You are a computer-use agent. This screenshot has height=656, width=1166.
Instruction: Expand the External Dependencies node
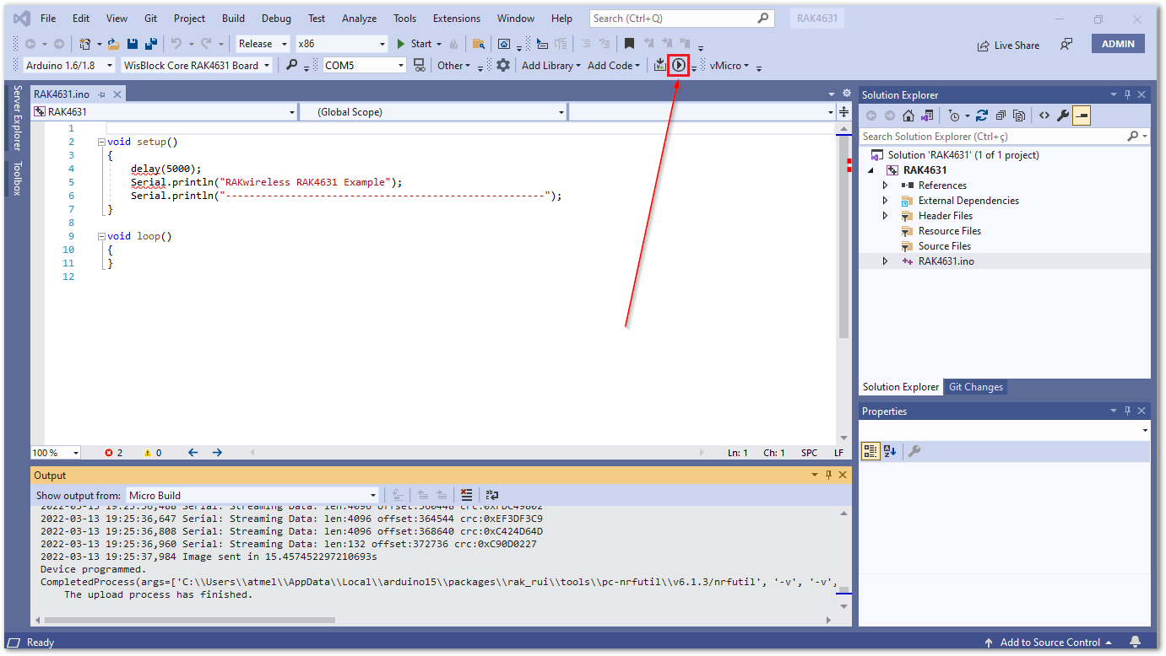pos(885,201)
